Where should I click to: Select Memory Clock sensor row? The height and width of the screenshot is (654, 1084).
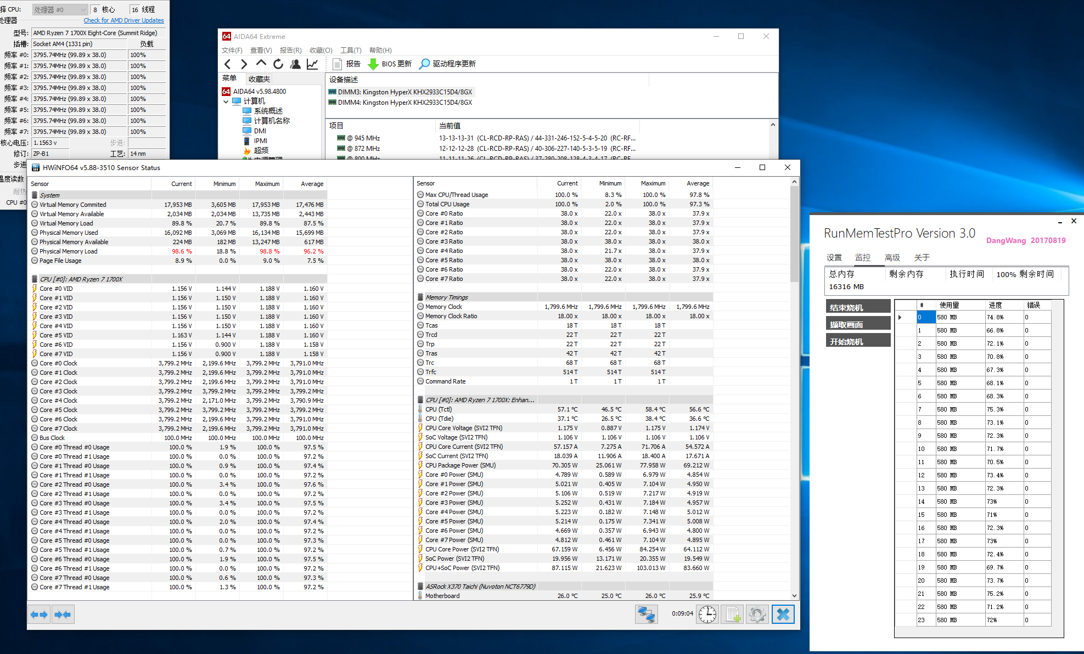coord(564,307)
